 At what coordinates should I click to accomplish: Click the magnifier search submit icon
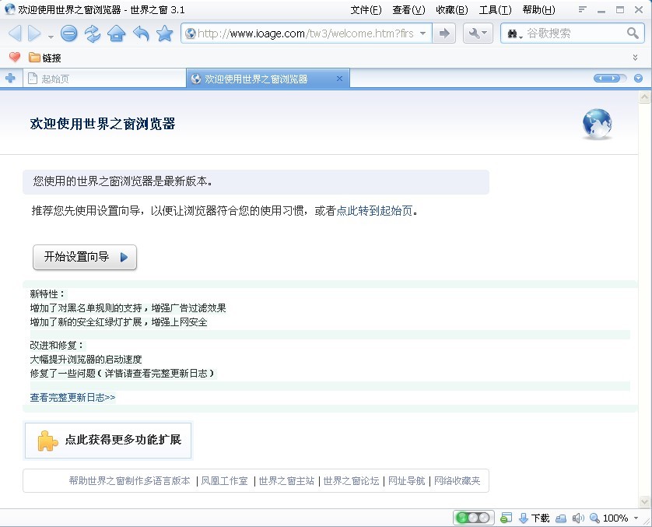[x=633, y=33]
